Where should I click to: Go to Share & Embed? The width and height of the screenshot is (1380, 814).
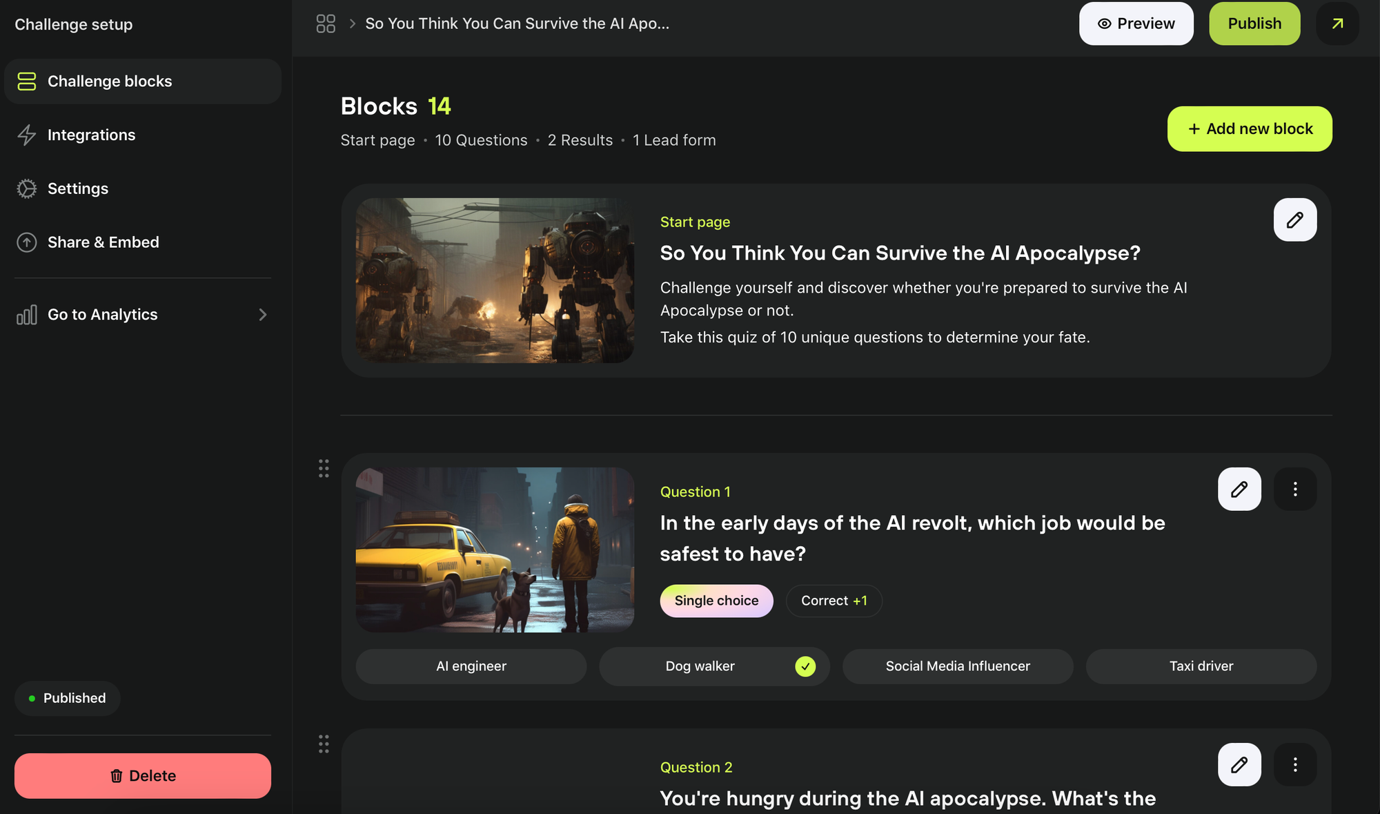click(103, 242)
